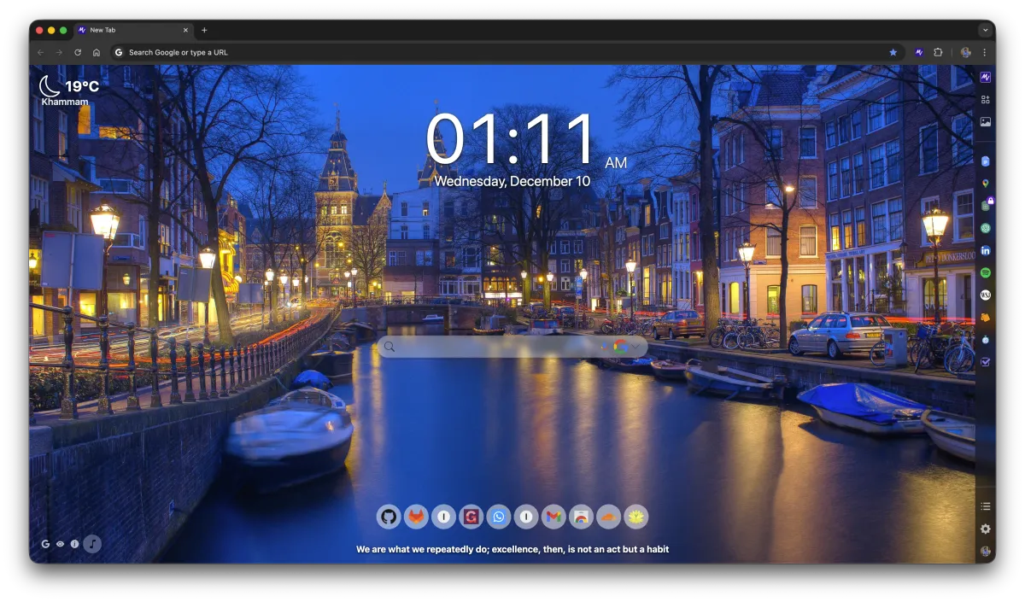Screen dimensions: 1025x602
Task: Open settings via the gear icon
Action: 985,529
